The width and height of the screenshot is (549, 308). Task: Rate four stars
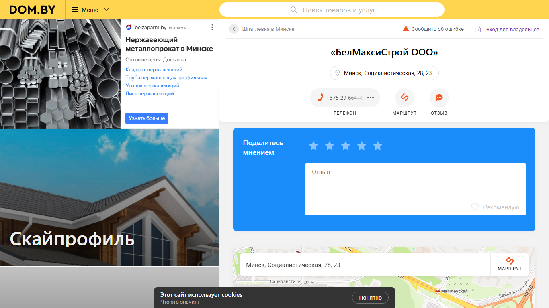click(x=362, y=146)
